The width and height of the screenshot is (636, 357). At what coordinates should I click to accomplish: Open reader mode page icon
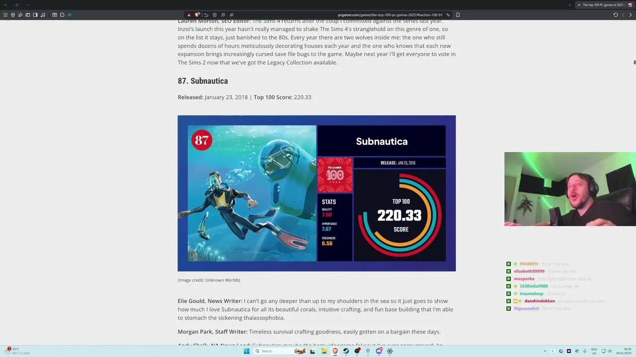tap(215, 15)
